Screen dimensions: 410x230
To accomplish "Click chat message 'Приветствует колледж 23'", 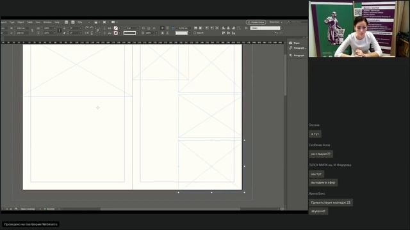I will 331,203.
